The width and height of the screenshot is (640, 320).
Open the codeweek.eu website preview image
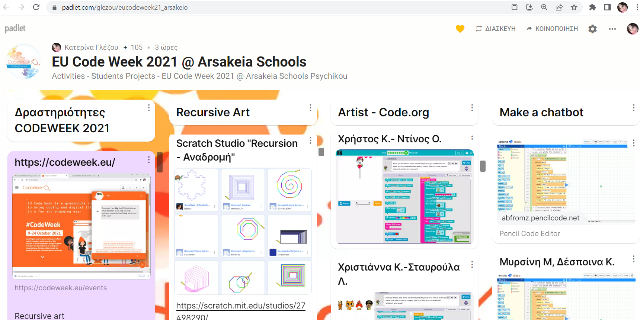coord(81,226)
